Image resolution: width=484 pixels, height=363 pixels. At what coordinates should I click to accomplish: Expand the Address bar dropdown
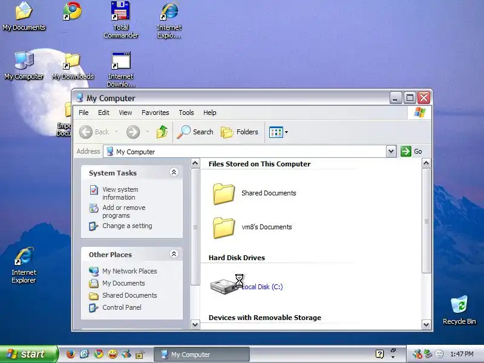[x=391, y=151]
